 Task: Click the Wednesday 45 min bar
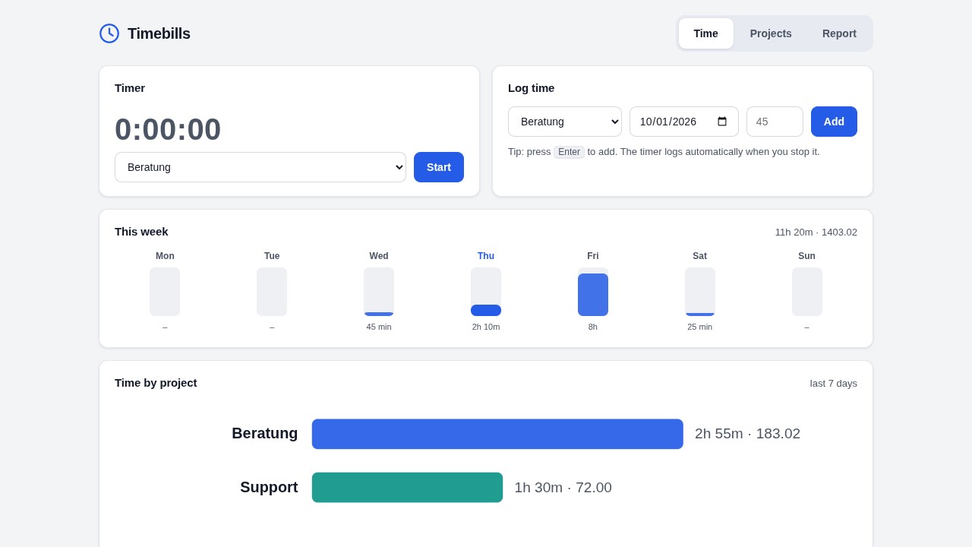[x=379, y=314]
